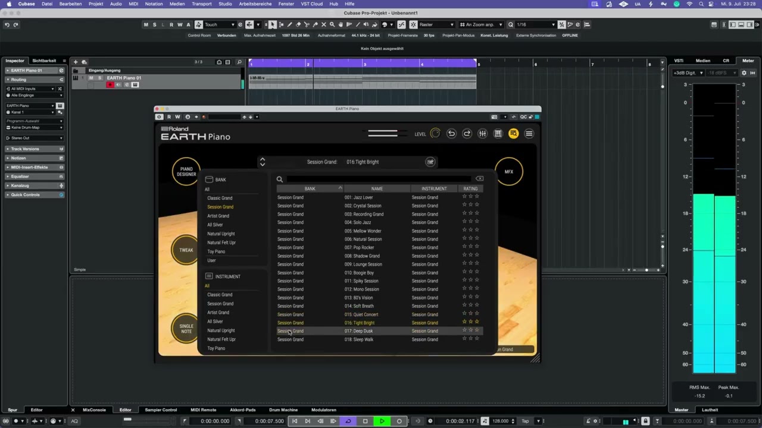Open the Raster snap type dropdown
The image size is (762, 428).
[436, 24]
